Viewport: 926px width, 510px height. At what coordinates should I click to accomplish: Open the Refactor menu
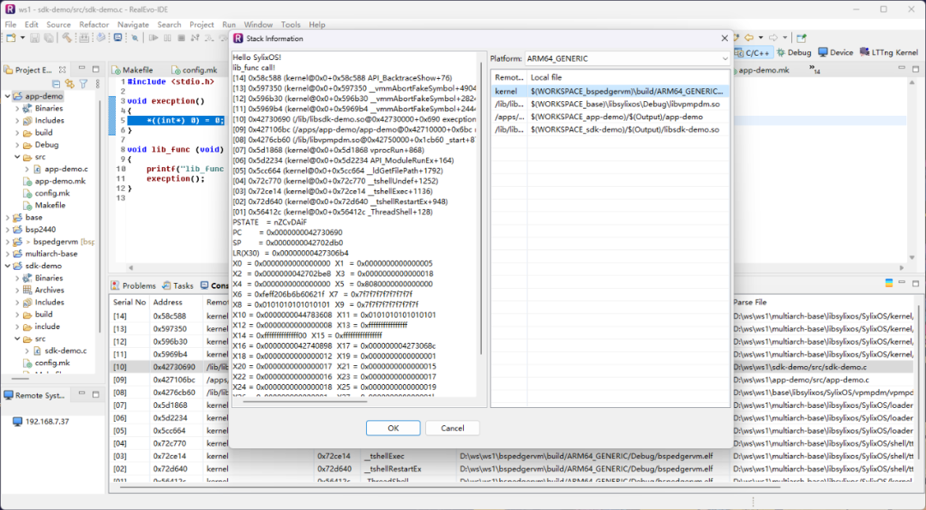tap(94, 24)
